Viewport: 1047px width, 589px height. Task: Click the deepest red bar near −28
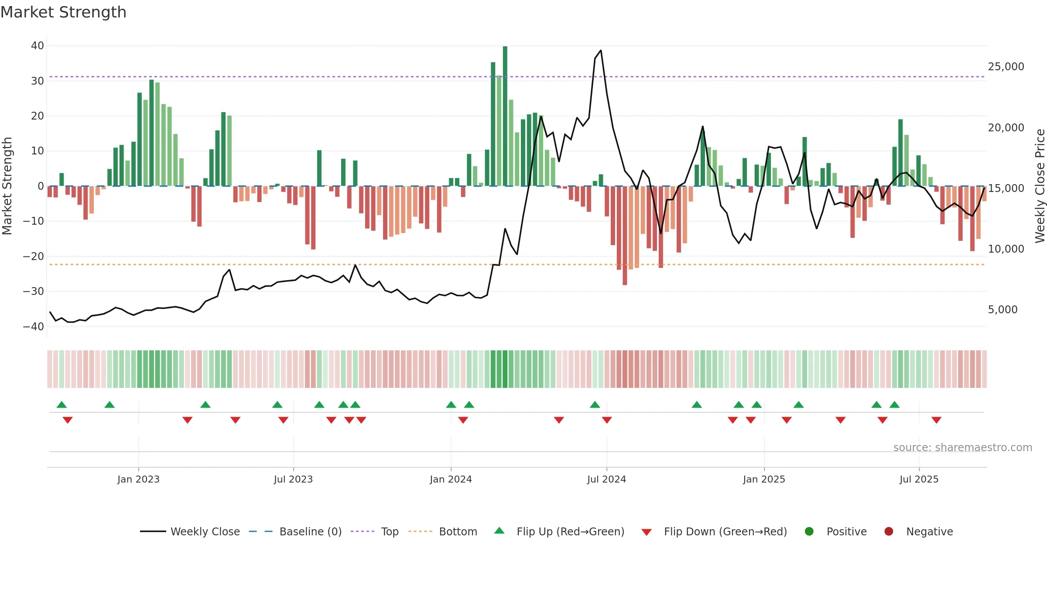coord(625,236)
